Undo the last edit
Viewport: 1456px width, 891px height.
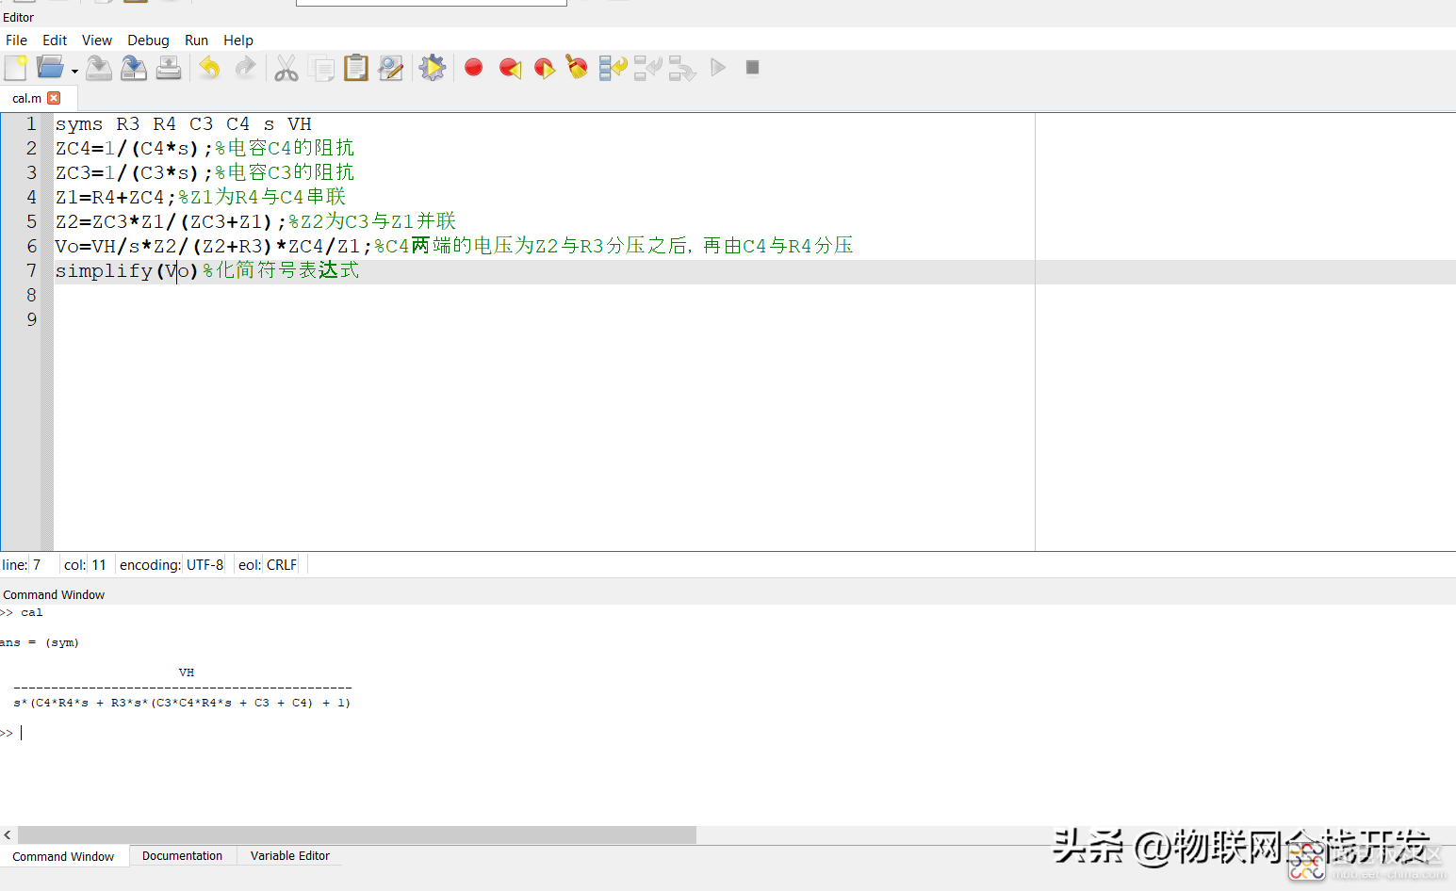coord(210,68)
